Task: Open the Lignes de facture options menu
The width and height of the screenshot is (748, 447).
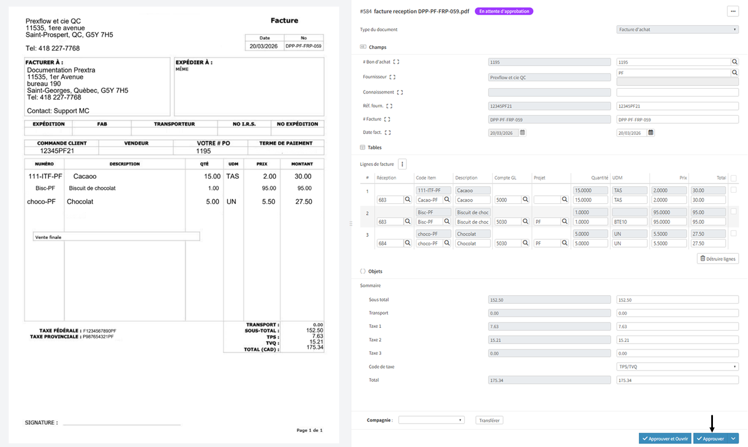Action: tap(402, 164)
